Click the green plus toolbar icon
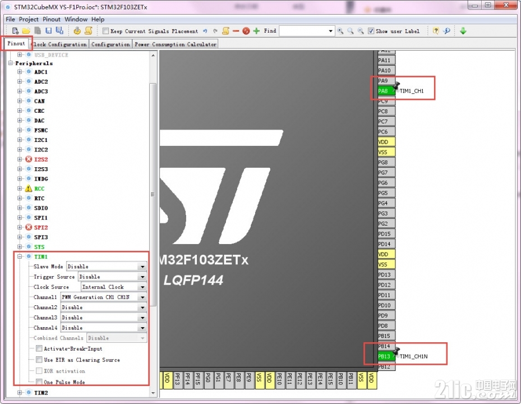This screenshot has width=521, height=404. click(x=256, y=31)
